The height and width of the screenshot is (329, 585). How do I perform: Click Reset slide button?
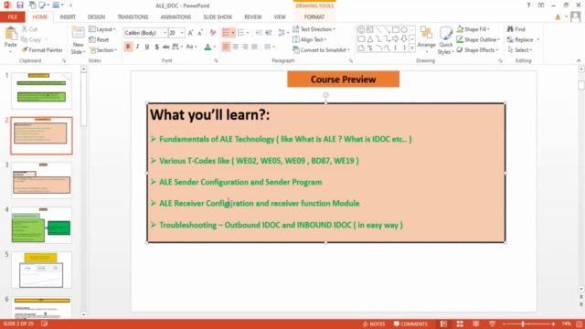click(99, 39)
